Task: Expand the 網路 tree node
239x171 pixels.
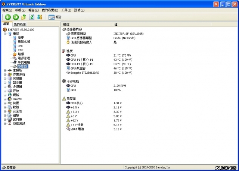Action: tap(5, 95)
